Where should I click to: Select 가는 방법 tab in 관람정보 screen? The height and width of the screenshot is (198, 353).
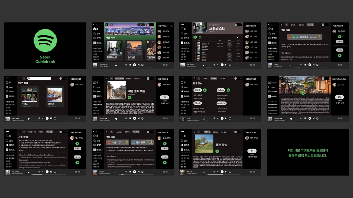click(223, 78)
